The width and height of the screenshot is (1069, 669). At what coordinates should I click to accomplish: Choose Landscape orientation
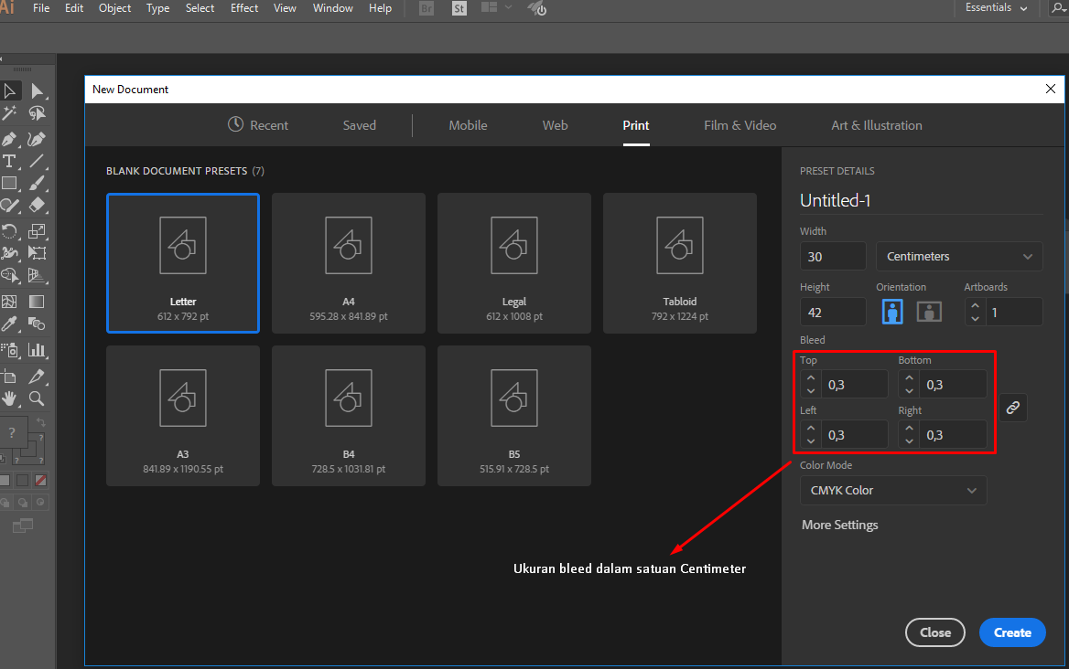929,312
